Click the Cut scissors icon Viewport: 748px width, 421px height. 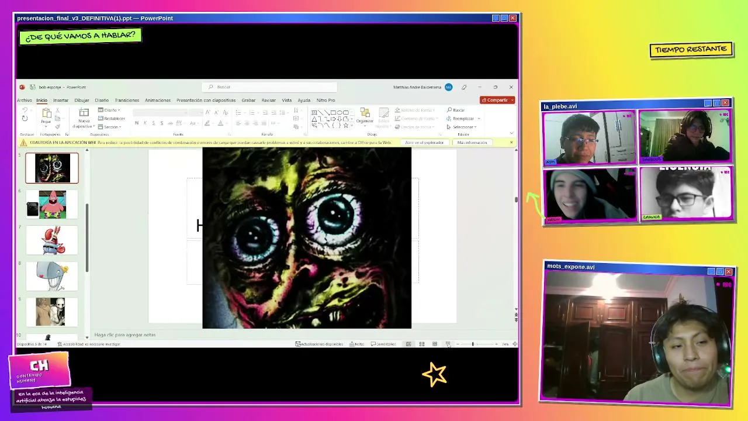(57, 110)
